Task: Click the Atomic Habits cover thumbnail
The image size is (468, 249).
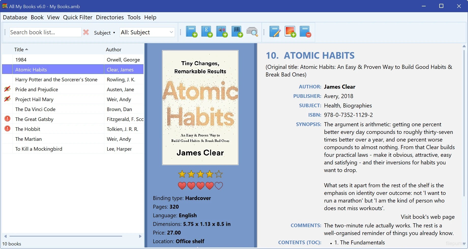Action: tap(200, 107)
